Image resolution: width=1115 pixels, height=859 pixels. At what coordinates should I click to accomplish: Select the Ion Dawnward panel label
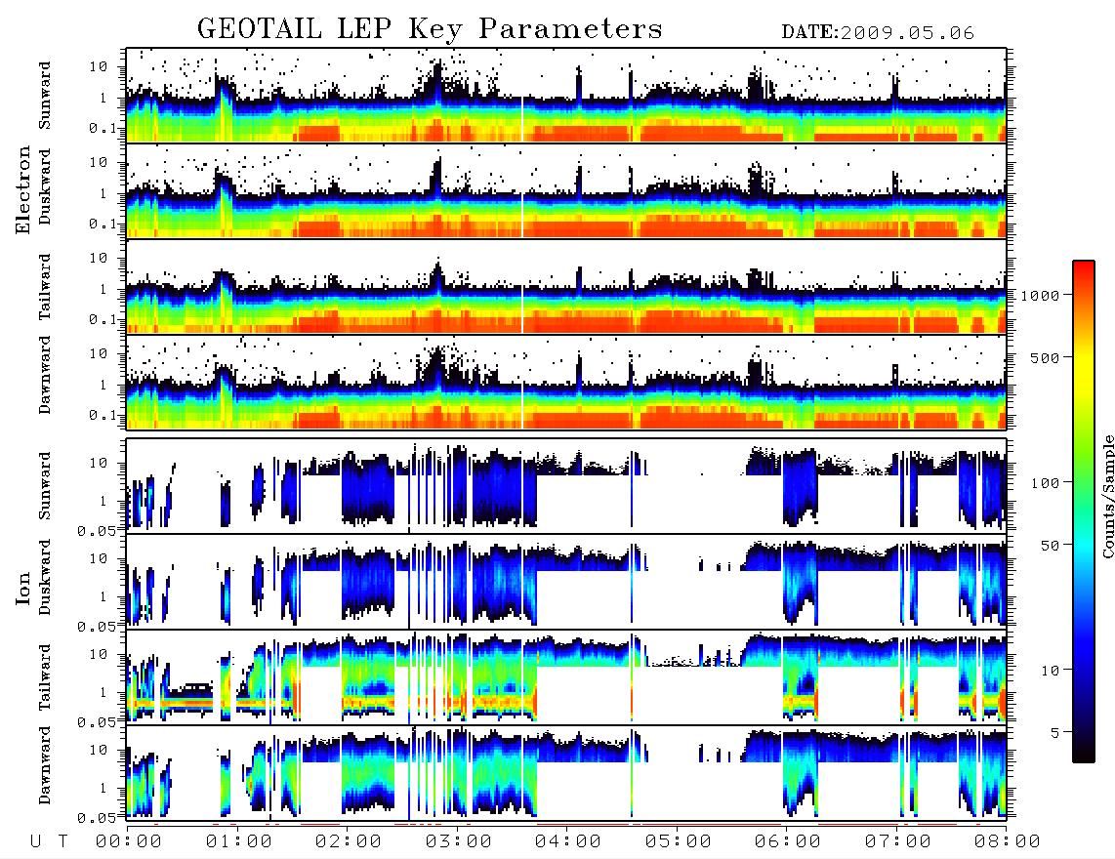tap(45, 765)
